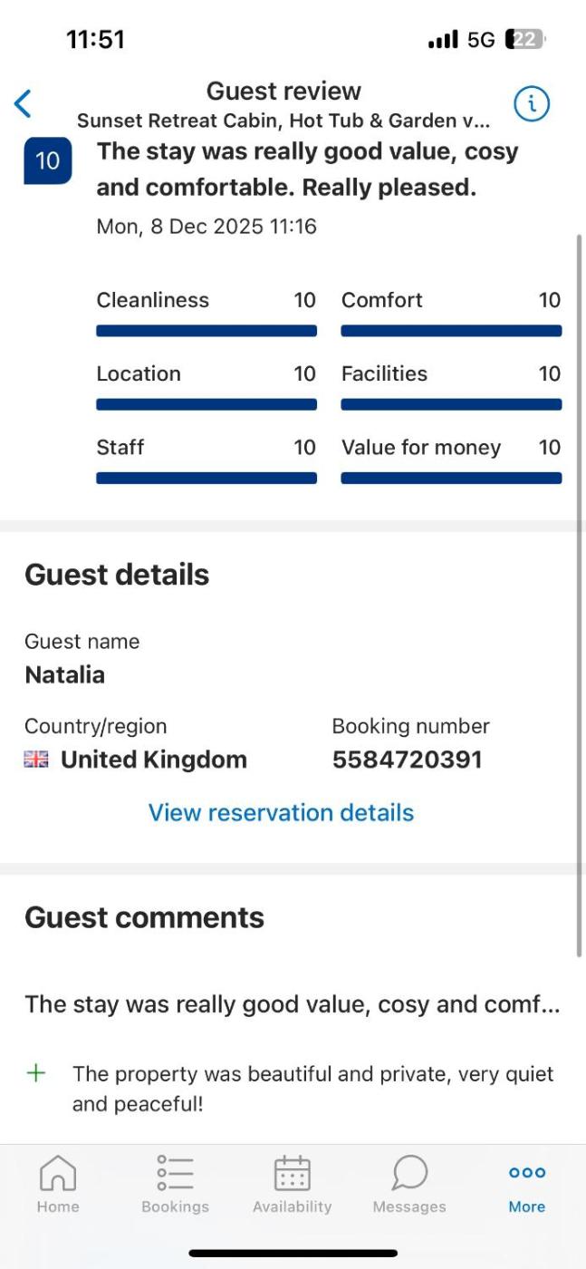Tap the Home house icon
Screen dimensions: 586x1269
point(58,1173)
